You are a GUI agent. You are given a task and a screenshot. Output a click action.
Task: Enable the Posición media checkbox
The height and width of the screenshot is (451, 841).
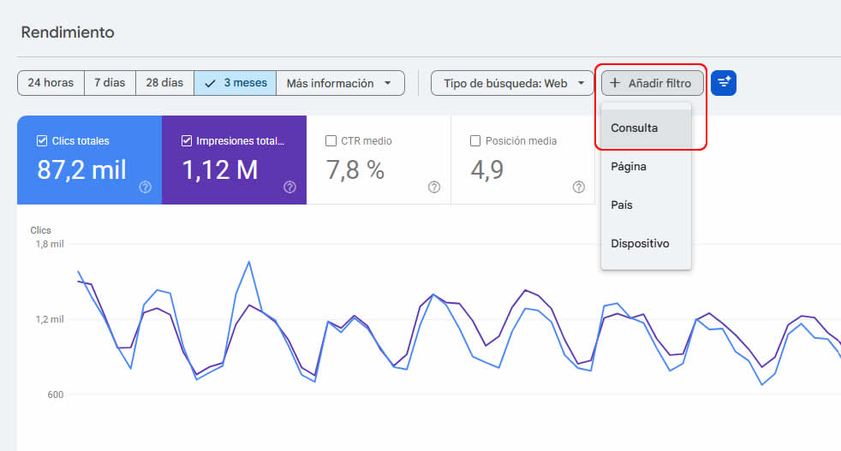coord(475,141)
